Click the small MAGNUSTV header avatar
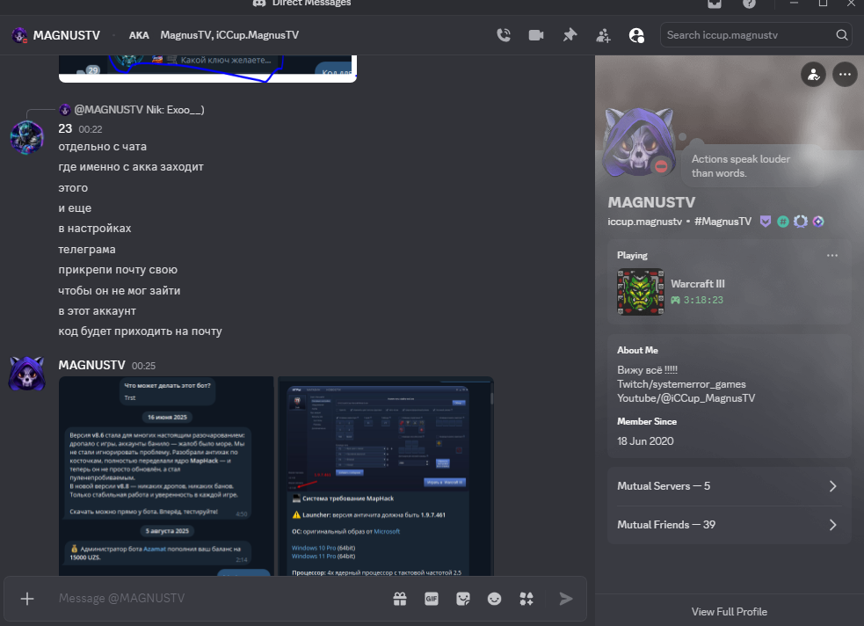The width and height of the screenshot is (864, 626). click(20, 35)
